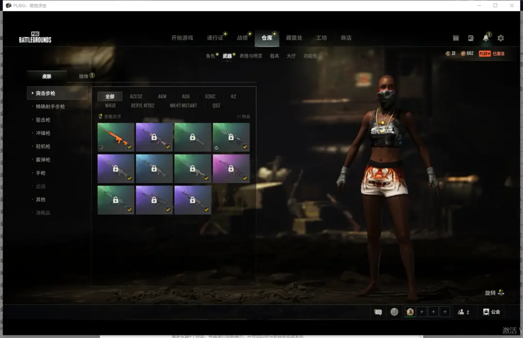Screen dimensions: 523x338
Task: Filter skins by AKM
Action: tap(162, 97)
